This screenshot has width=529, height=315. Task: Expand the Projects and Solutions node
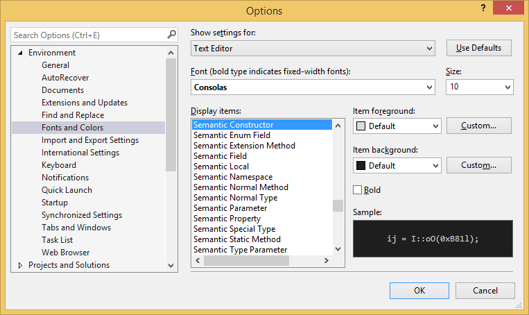[x=20, y=265]
